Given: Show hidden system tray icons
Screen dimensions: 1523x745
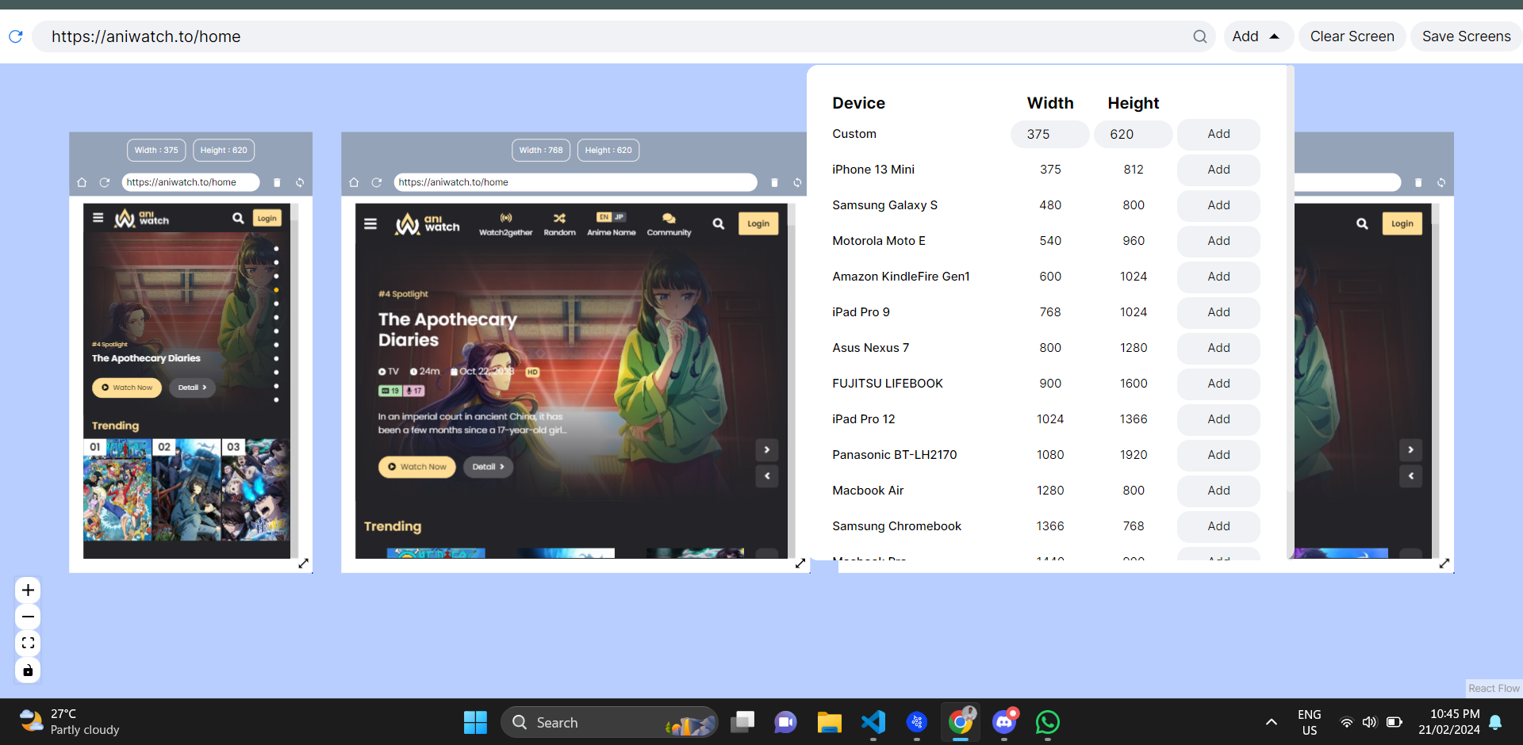Looking at the screenshot, I should click(x=1271, y=722).
